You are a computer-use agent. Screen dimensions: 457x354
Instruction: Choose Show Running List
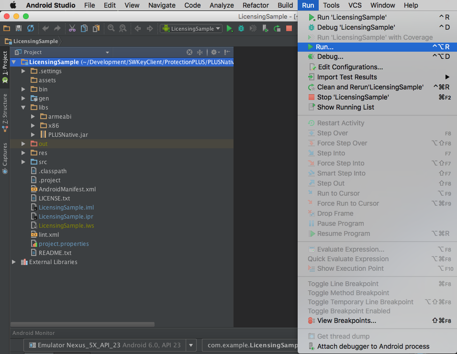pyautogui.click(x=377, y=107)
